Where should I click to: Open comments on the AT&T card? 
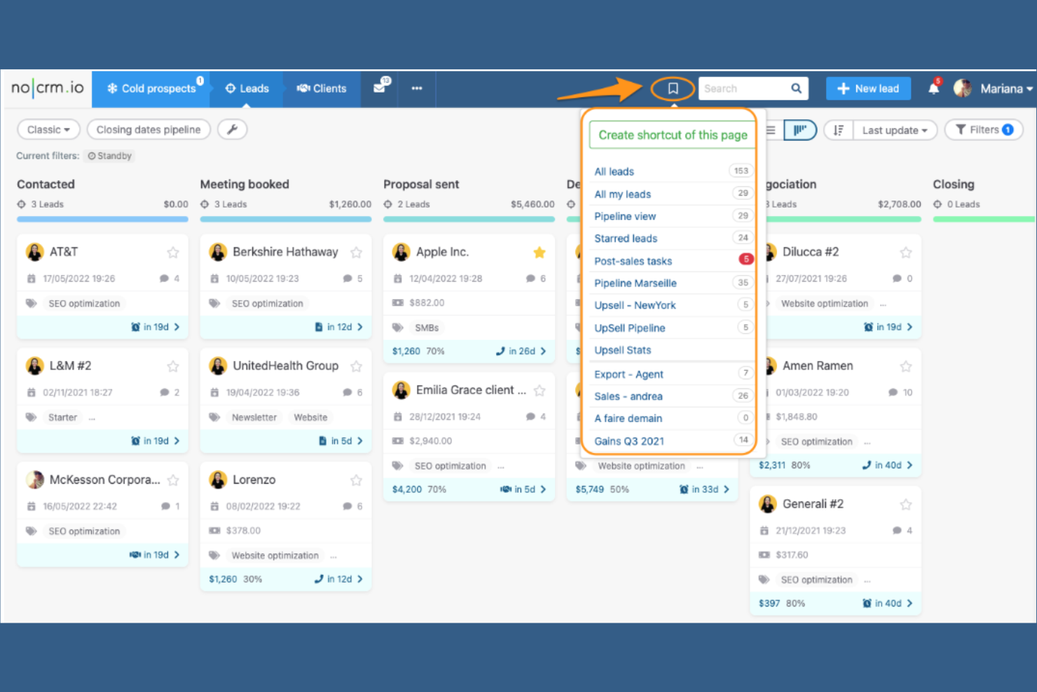[x=170, y=278]
